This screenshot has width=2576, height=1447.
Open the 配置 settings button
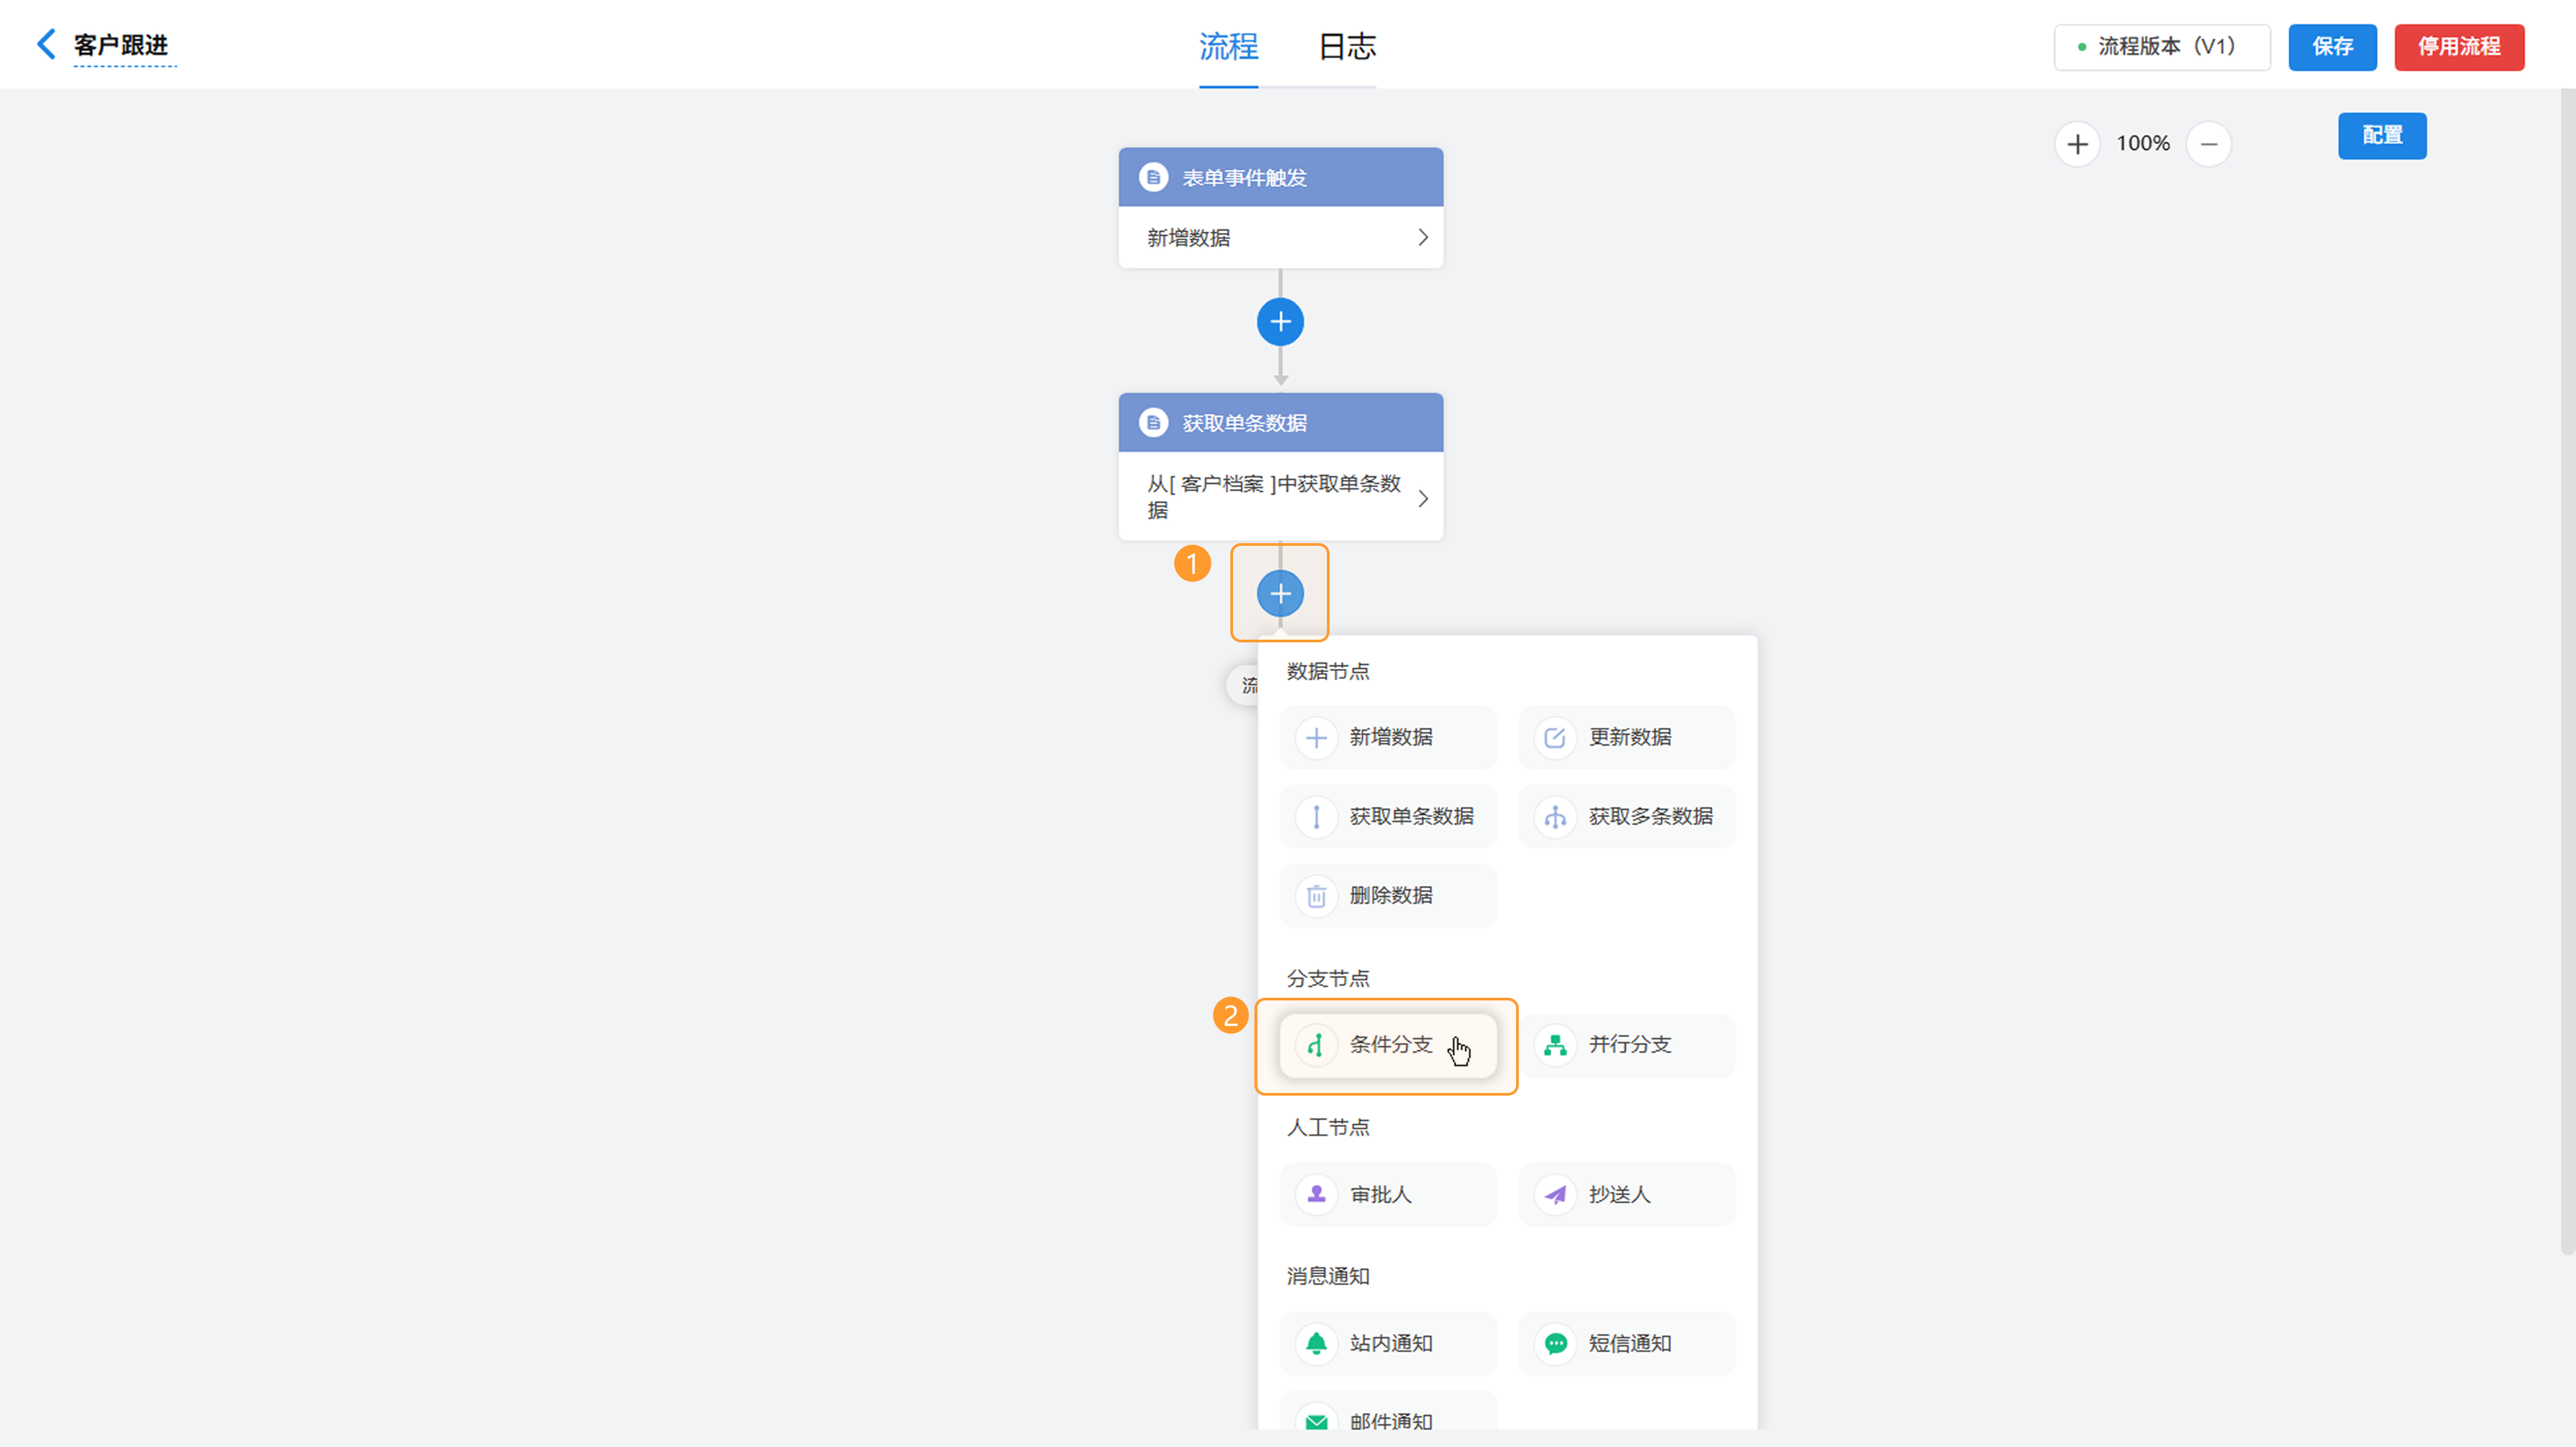(2382, 136)
